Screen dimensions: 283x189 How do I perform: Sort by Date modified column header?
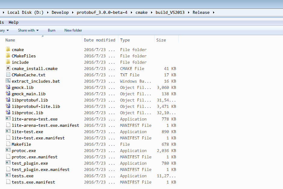pyautogui.click(x=99, y=40)
